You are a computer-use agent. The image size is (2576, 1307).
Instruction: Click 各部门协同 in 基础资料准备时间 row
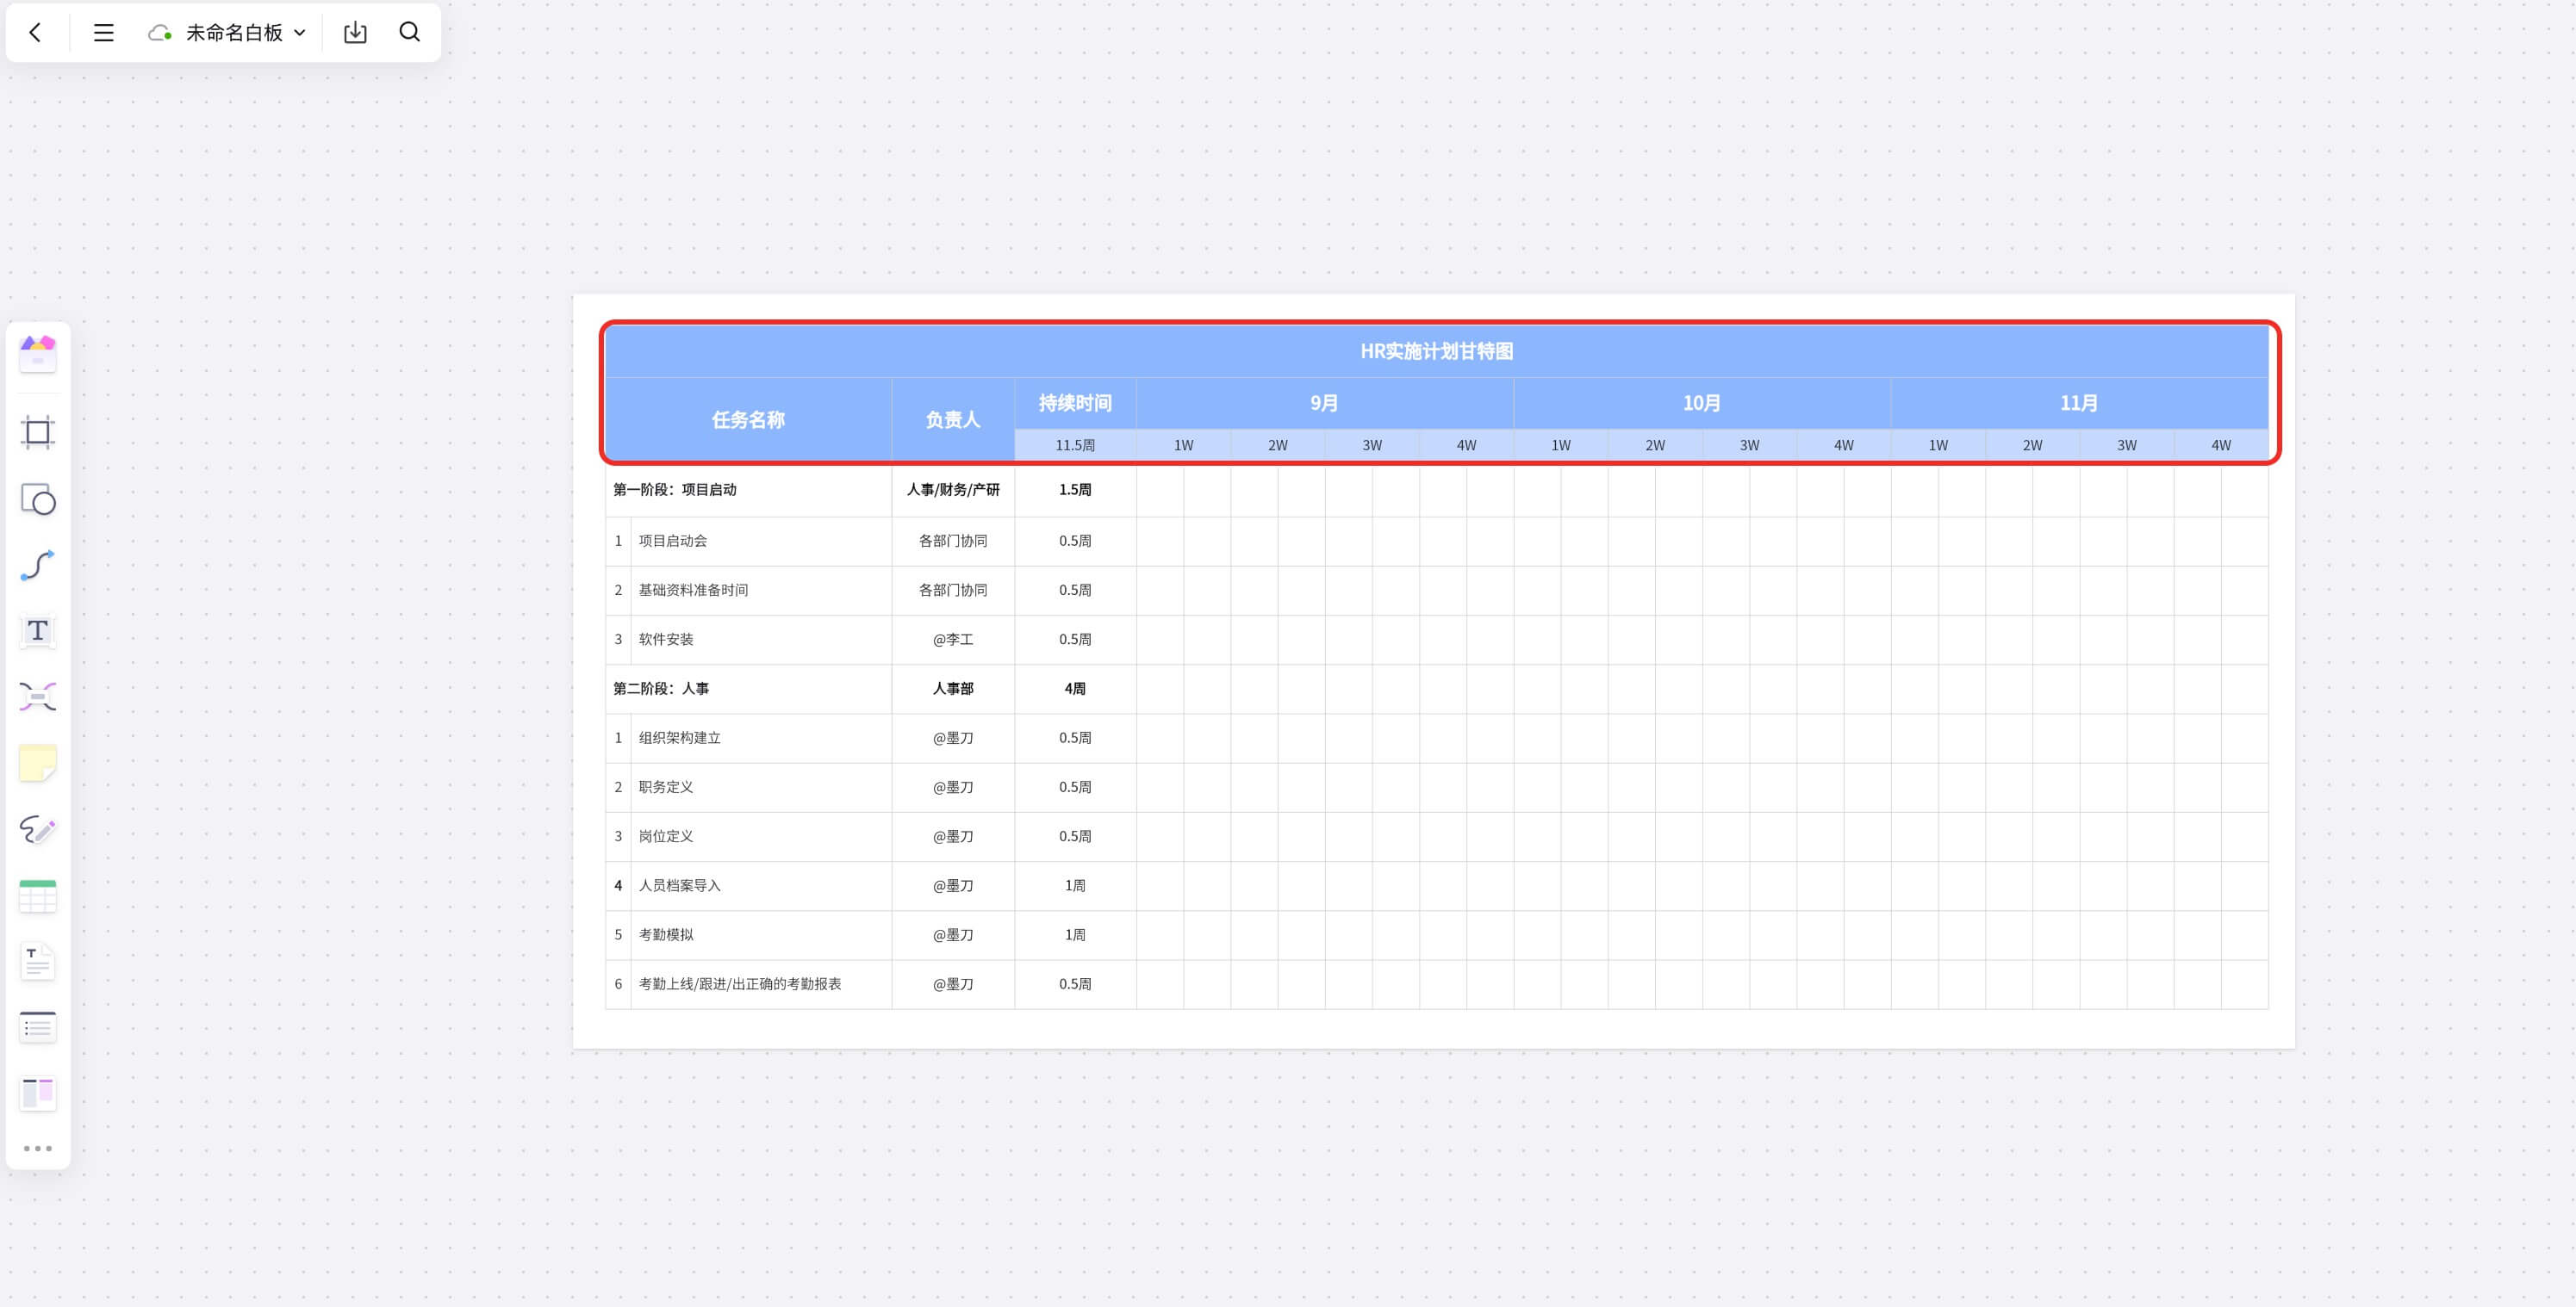click(x=953, y=591)
